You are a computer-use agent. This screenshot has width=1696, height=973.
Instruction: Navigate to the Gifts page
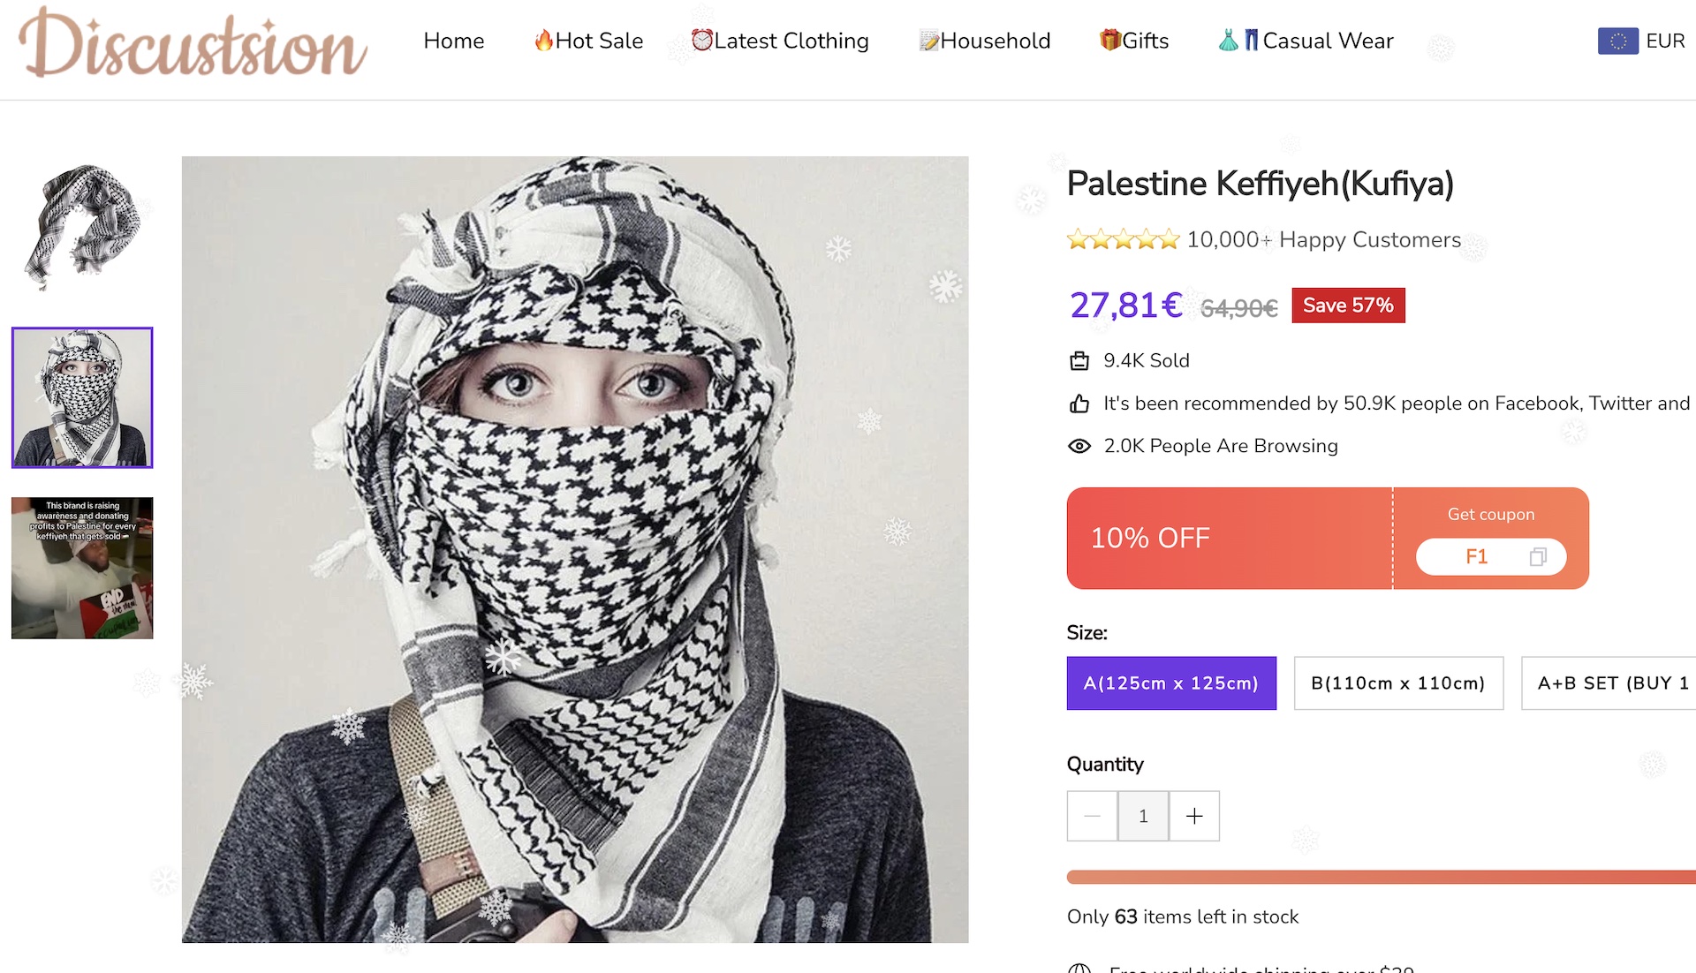coord(1134,41)
